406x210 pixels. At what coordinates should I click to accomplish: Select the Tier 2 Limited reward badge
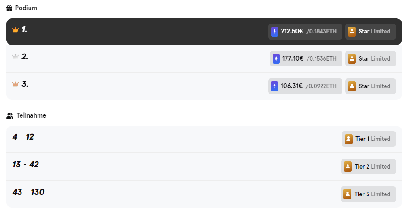368,166
